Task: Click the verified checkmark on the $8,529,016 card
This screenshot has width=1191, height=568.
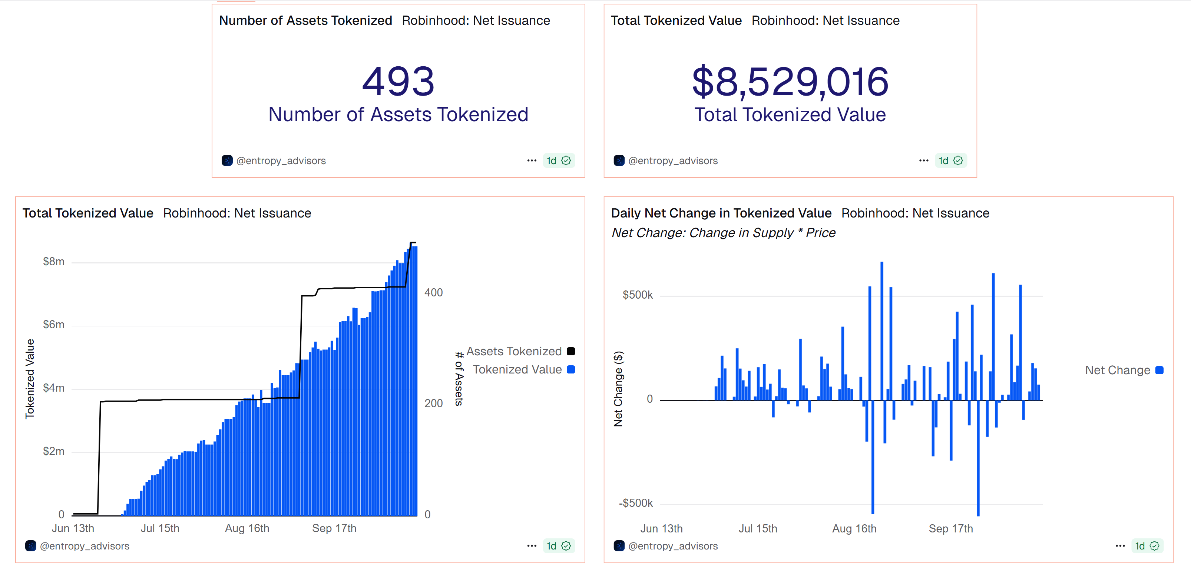Action: 959,160
